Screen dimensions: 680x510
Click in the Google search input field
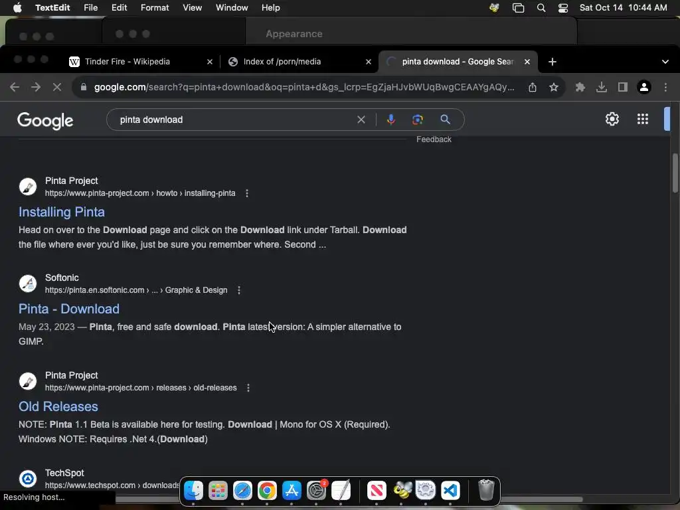pos(236,120)
